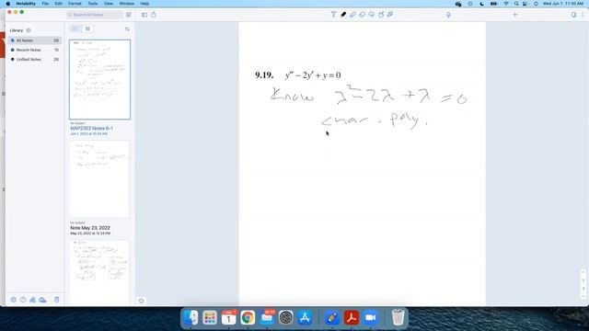Click the star favorite icon
589x331 pixels.
coord(141,301)
